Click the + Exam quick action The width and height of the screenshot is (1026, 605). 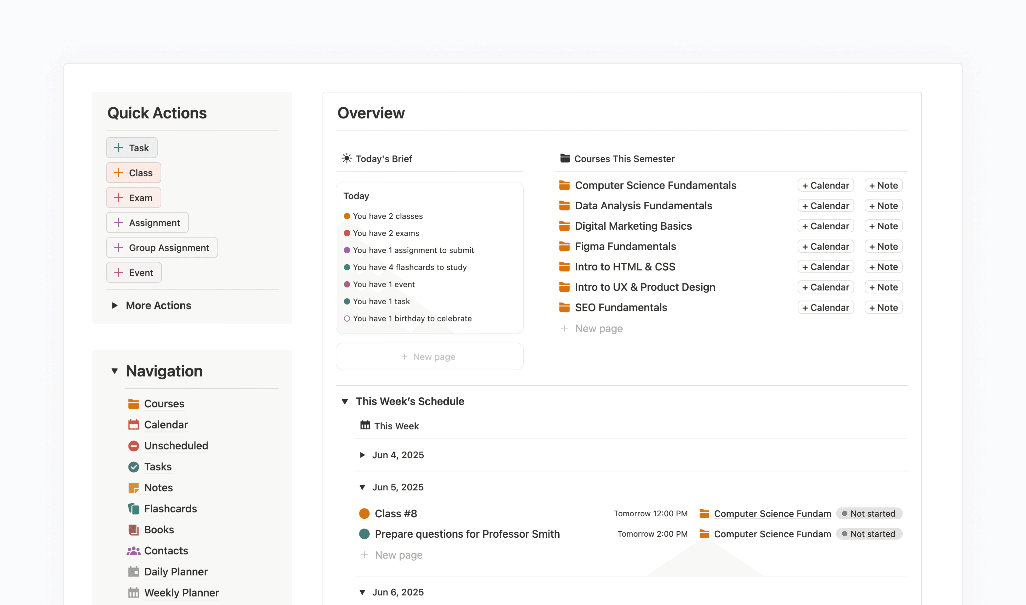click(x=133, y=197)
